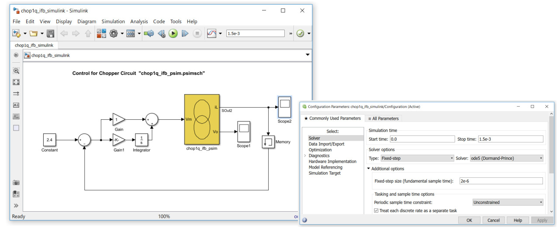The width and height of the screenshot is (560, 230).
Task: Toggle Treat each discrete rate as separate task
Action: point(377,211)
